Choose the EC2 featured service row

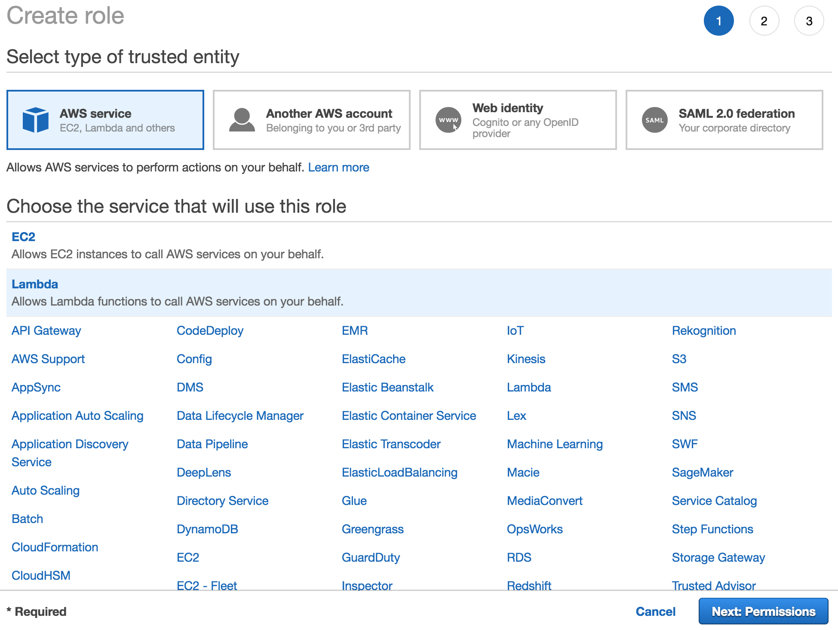pos(419,246)
